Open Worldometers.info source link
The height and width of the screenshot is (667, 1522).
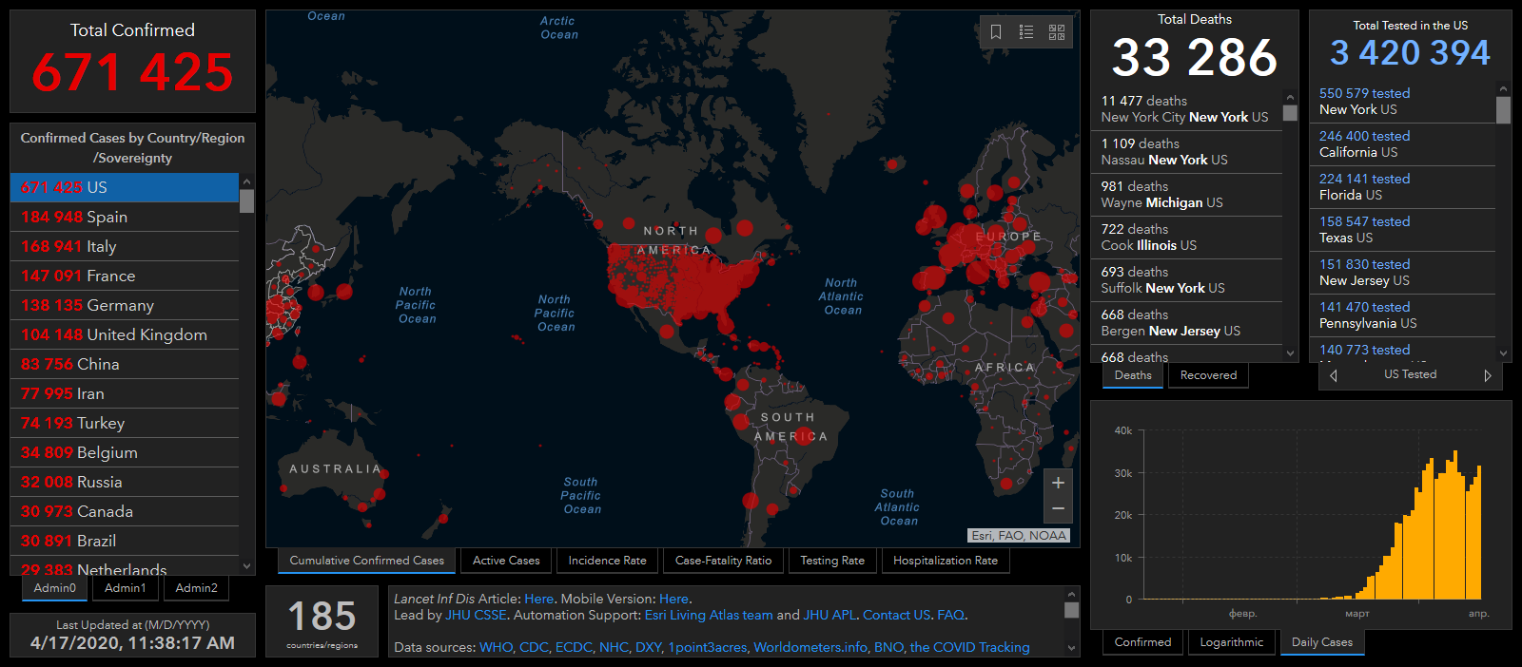click(810, 647)
